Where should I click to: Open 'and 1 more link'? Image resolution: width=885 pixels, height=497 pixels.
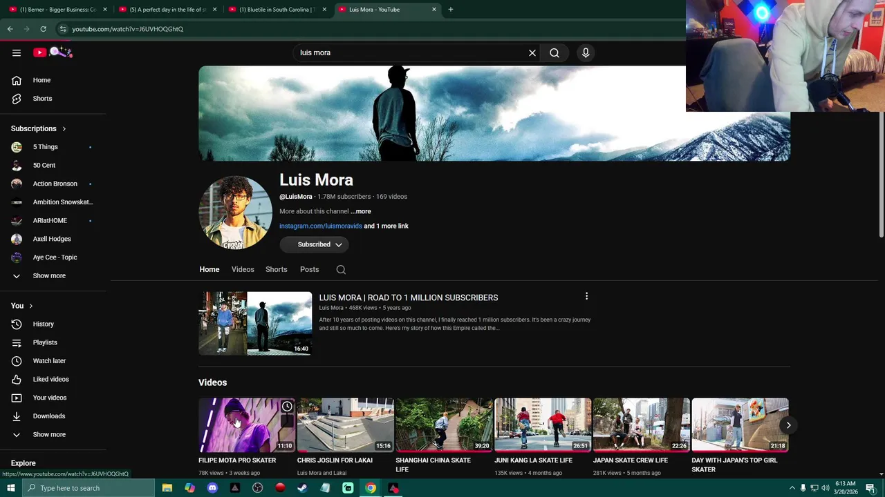386,226
